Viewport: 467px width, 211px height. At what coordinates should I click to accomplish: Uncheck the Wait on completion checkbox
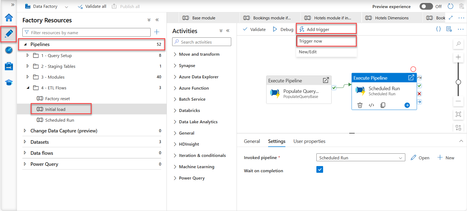click(x=320, y=170)
